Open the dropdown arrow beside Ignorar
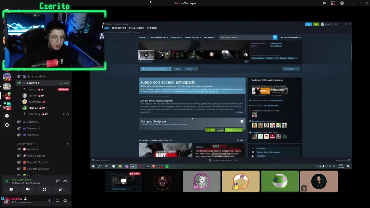The width and height of the screenshot is (370, 208). click(196, 69)
